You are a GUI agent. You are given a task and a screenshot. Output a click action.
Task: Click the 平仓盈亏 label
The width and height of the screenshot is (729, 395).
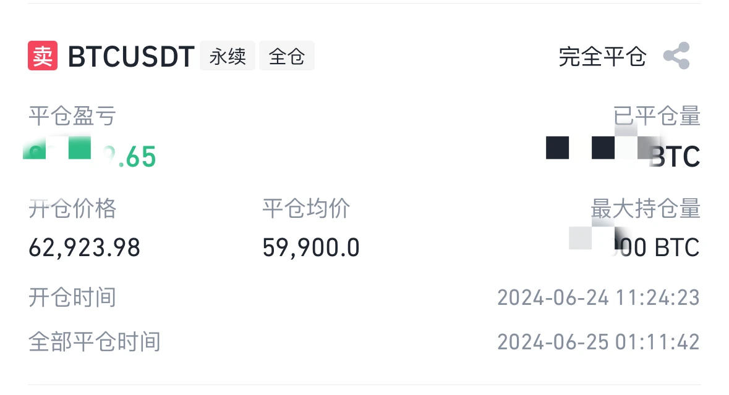coord(72,115)
